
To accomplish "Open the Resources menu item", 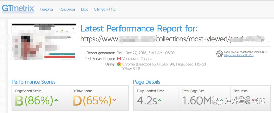I will pyautogui.click(x=67, y=9).
